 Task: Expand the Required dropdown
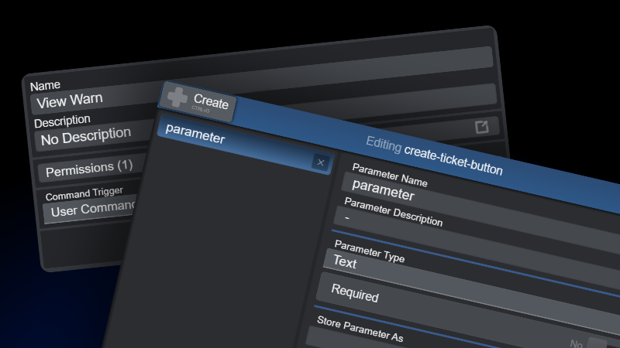465,308
